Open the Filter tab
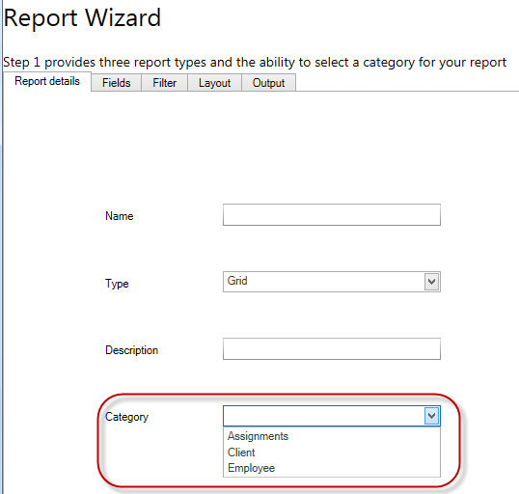519x494 pixels. pos(165,82)
